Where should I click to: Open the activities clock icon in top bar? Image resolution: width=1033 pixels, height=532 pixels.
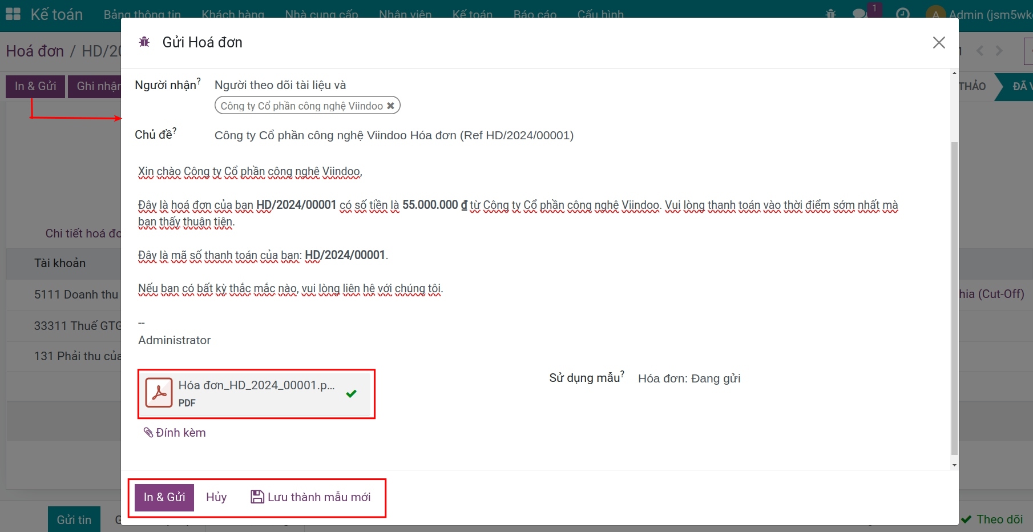point(903,13)
